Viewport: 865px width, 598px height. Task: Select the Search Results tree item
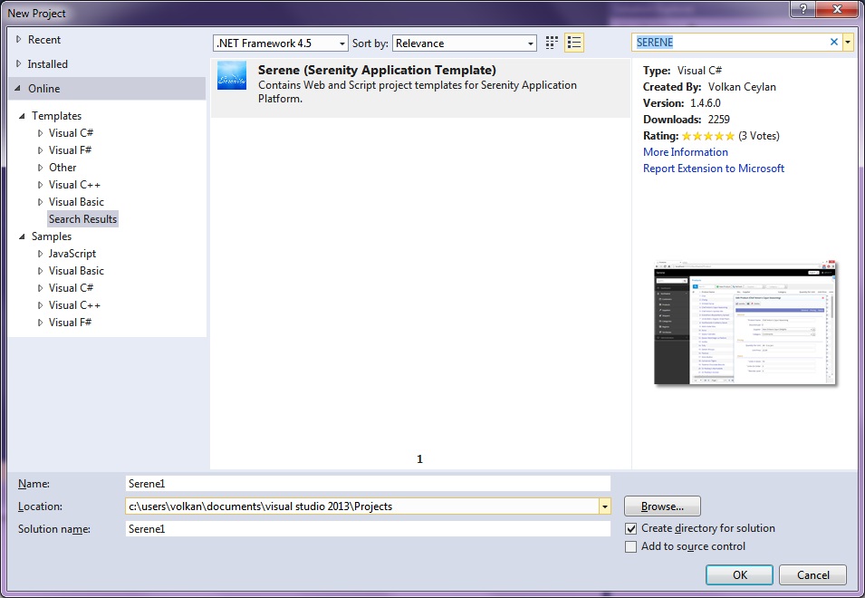[82, 219]
